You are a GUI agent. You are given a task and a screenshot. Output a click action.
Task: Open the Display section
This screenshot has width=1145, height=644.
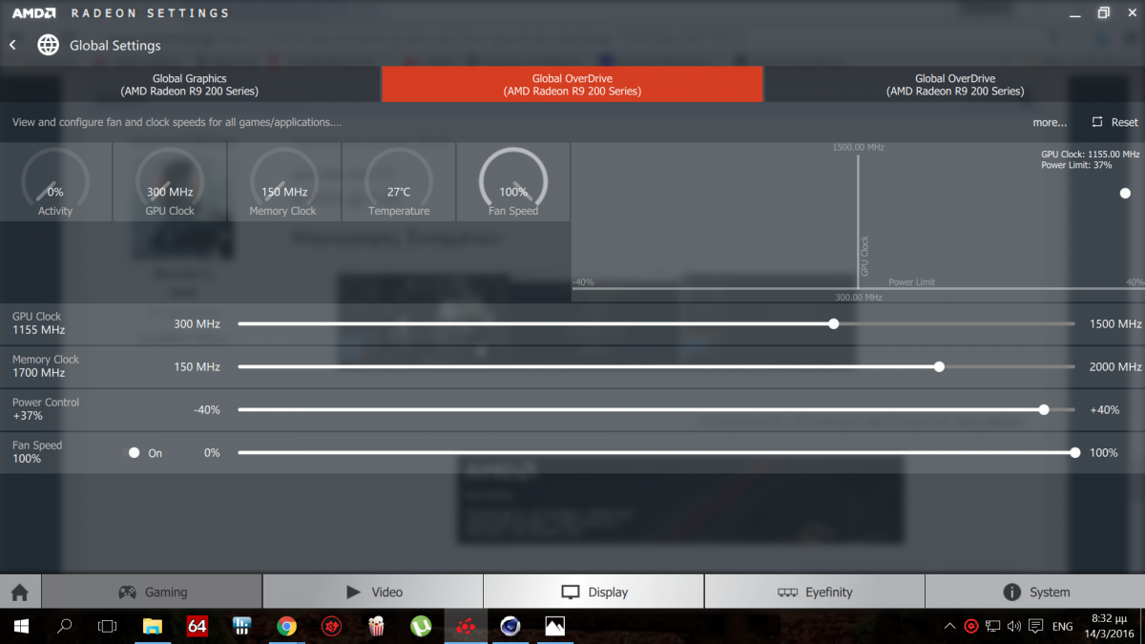[x=593, y=592]
